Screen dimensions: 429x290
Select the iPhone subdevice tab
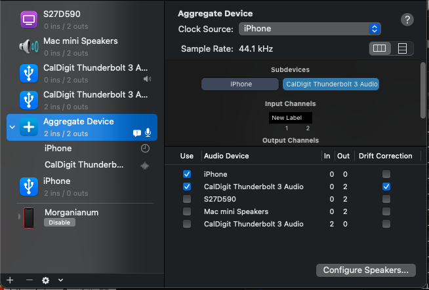point(240,84)
